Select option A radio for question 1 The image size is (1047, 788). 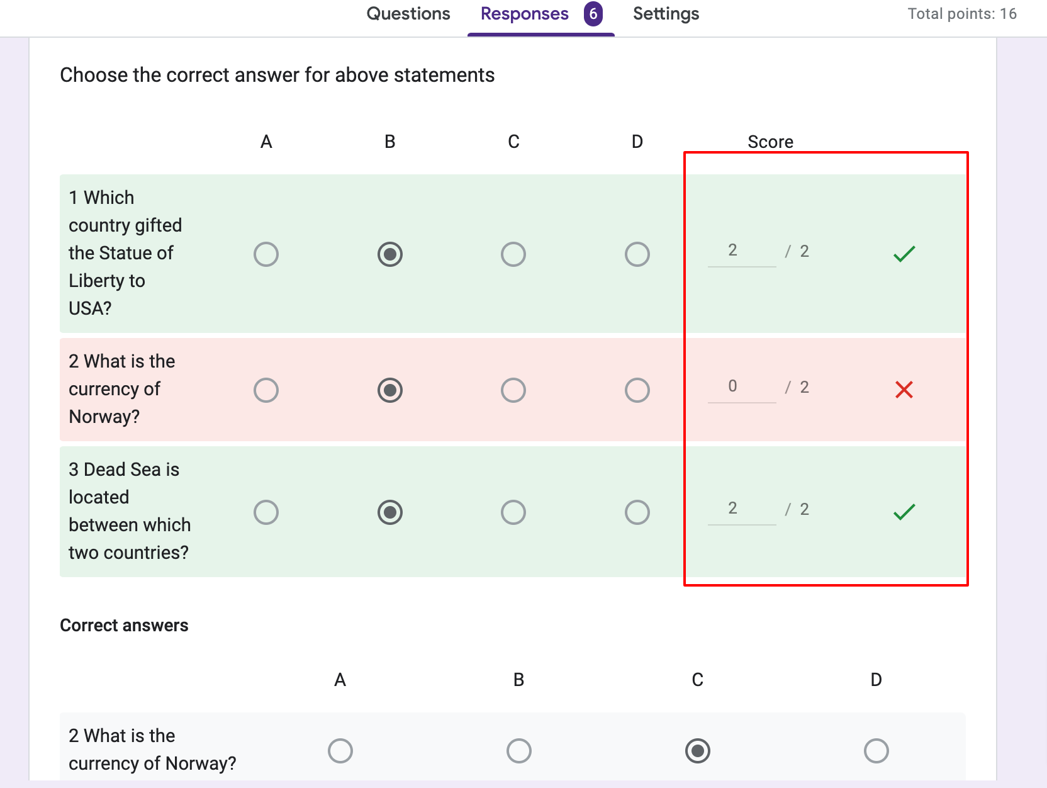tap(266, 254)
